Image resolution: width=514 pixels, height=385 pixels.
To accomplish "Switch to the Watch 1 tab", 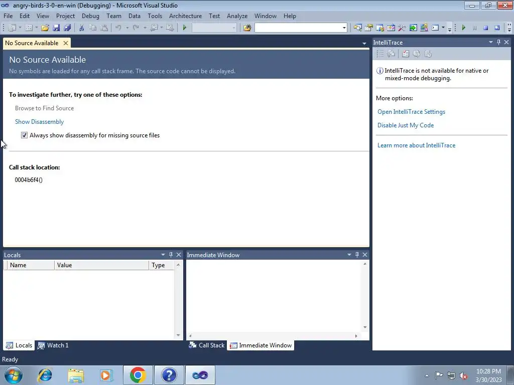I will [53, 345].
